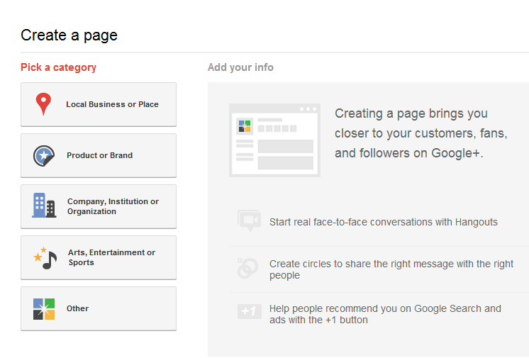529x358 pixels.
Task: Choose Product or Brand category
Action: pyautogui.click(x=99, y=155)
